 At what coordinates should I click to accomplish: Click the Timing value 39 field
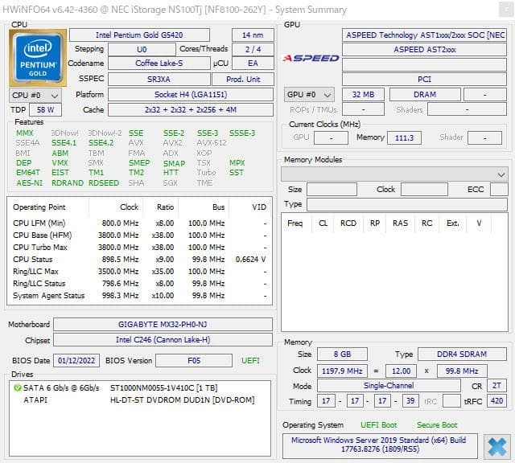coord(410,400)
